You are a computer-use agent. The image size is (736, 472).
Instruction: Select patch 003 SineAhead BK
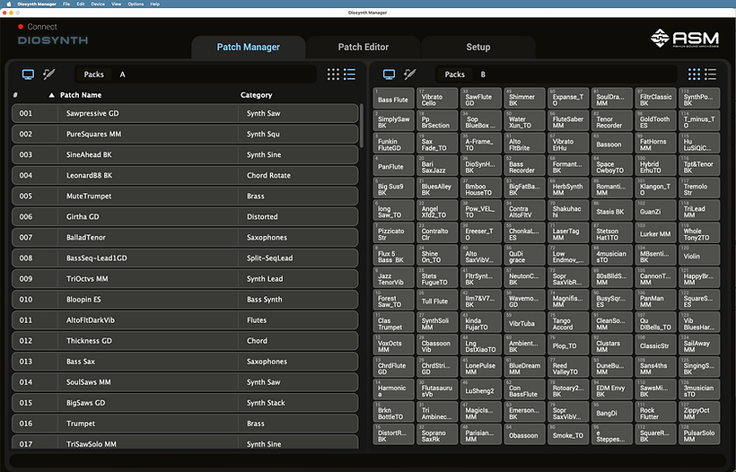185,155
